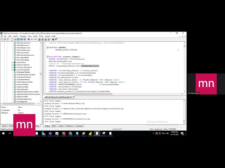Open the Help menu

tap(54, 36)
